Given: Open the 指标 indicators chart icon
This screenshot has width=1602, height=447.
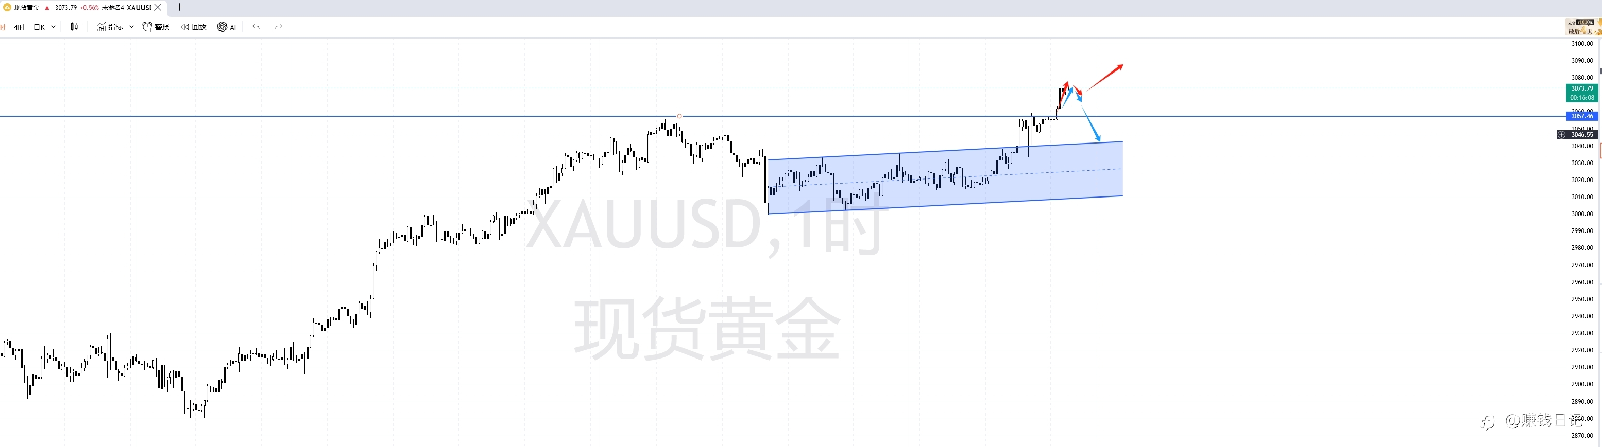Looking at the screenshot, I should [101, 27].
